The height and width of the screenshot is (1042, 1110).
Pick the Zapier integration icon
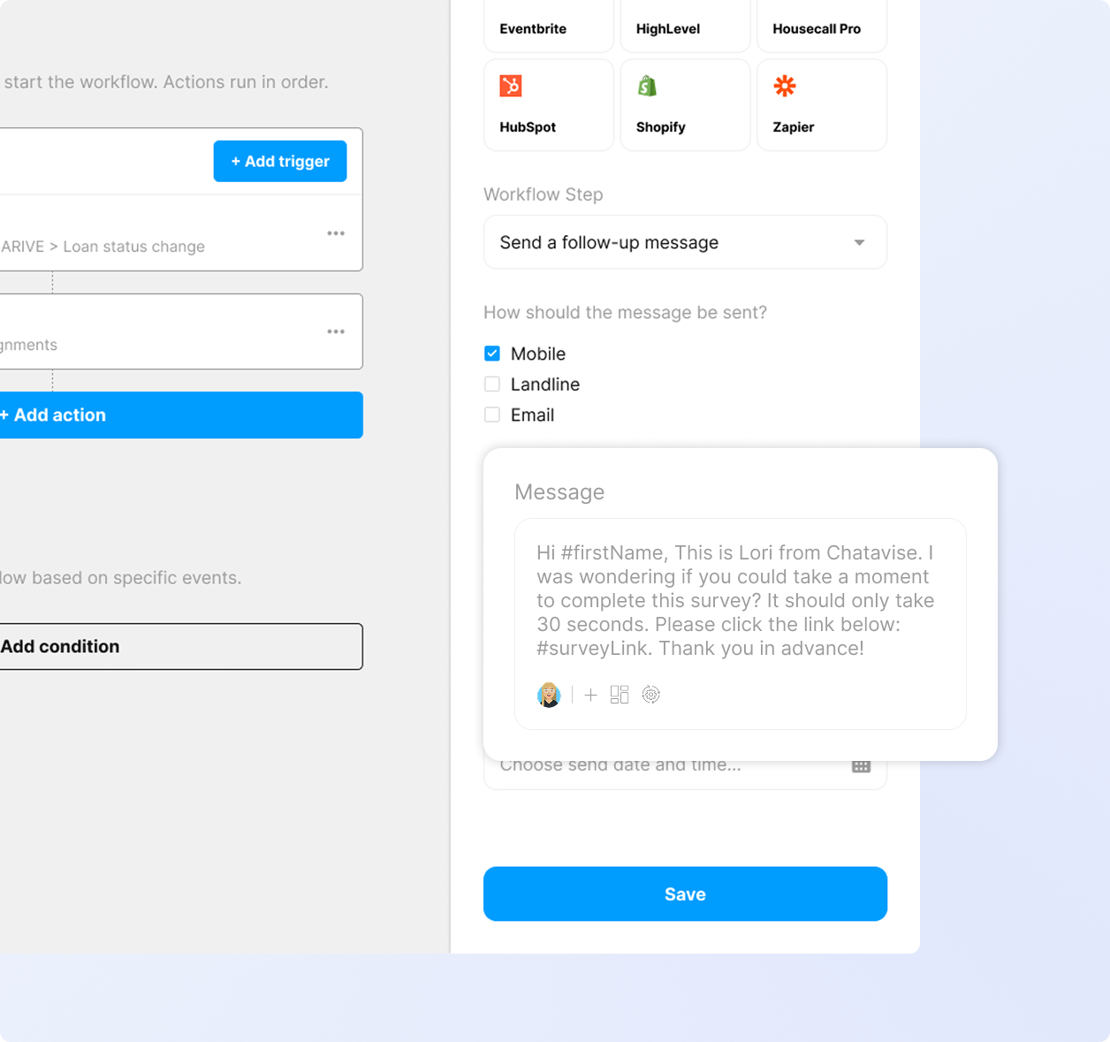coord(785,86)
